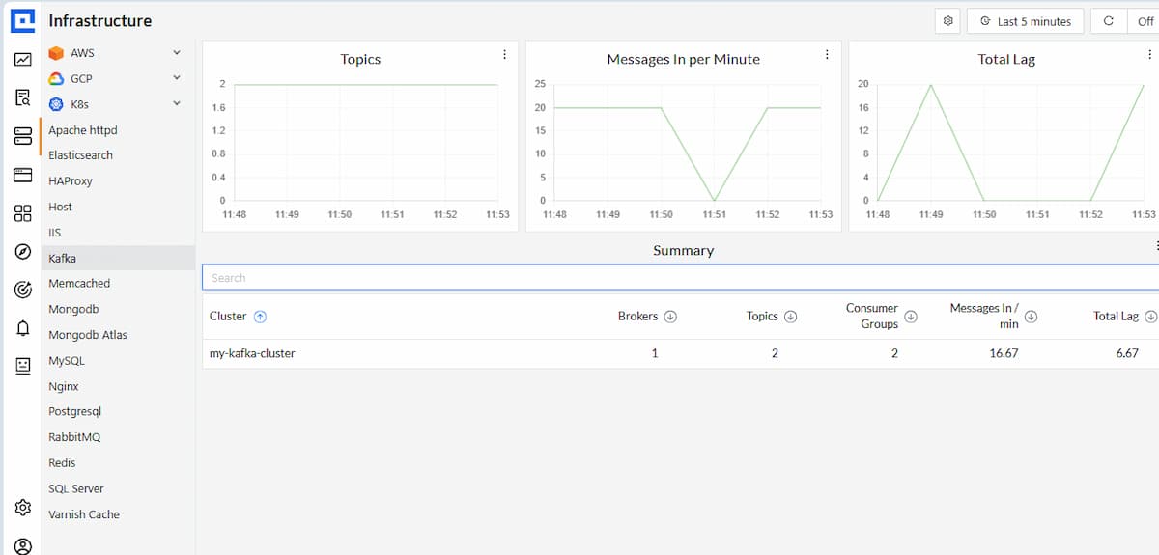The height and width of the screenshot is (555, 1159).
Task: Click the Summary search field
Action: click(680, 278)
